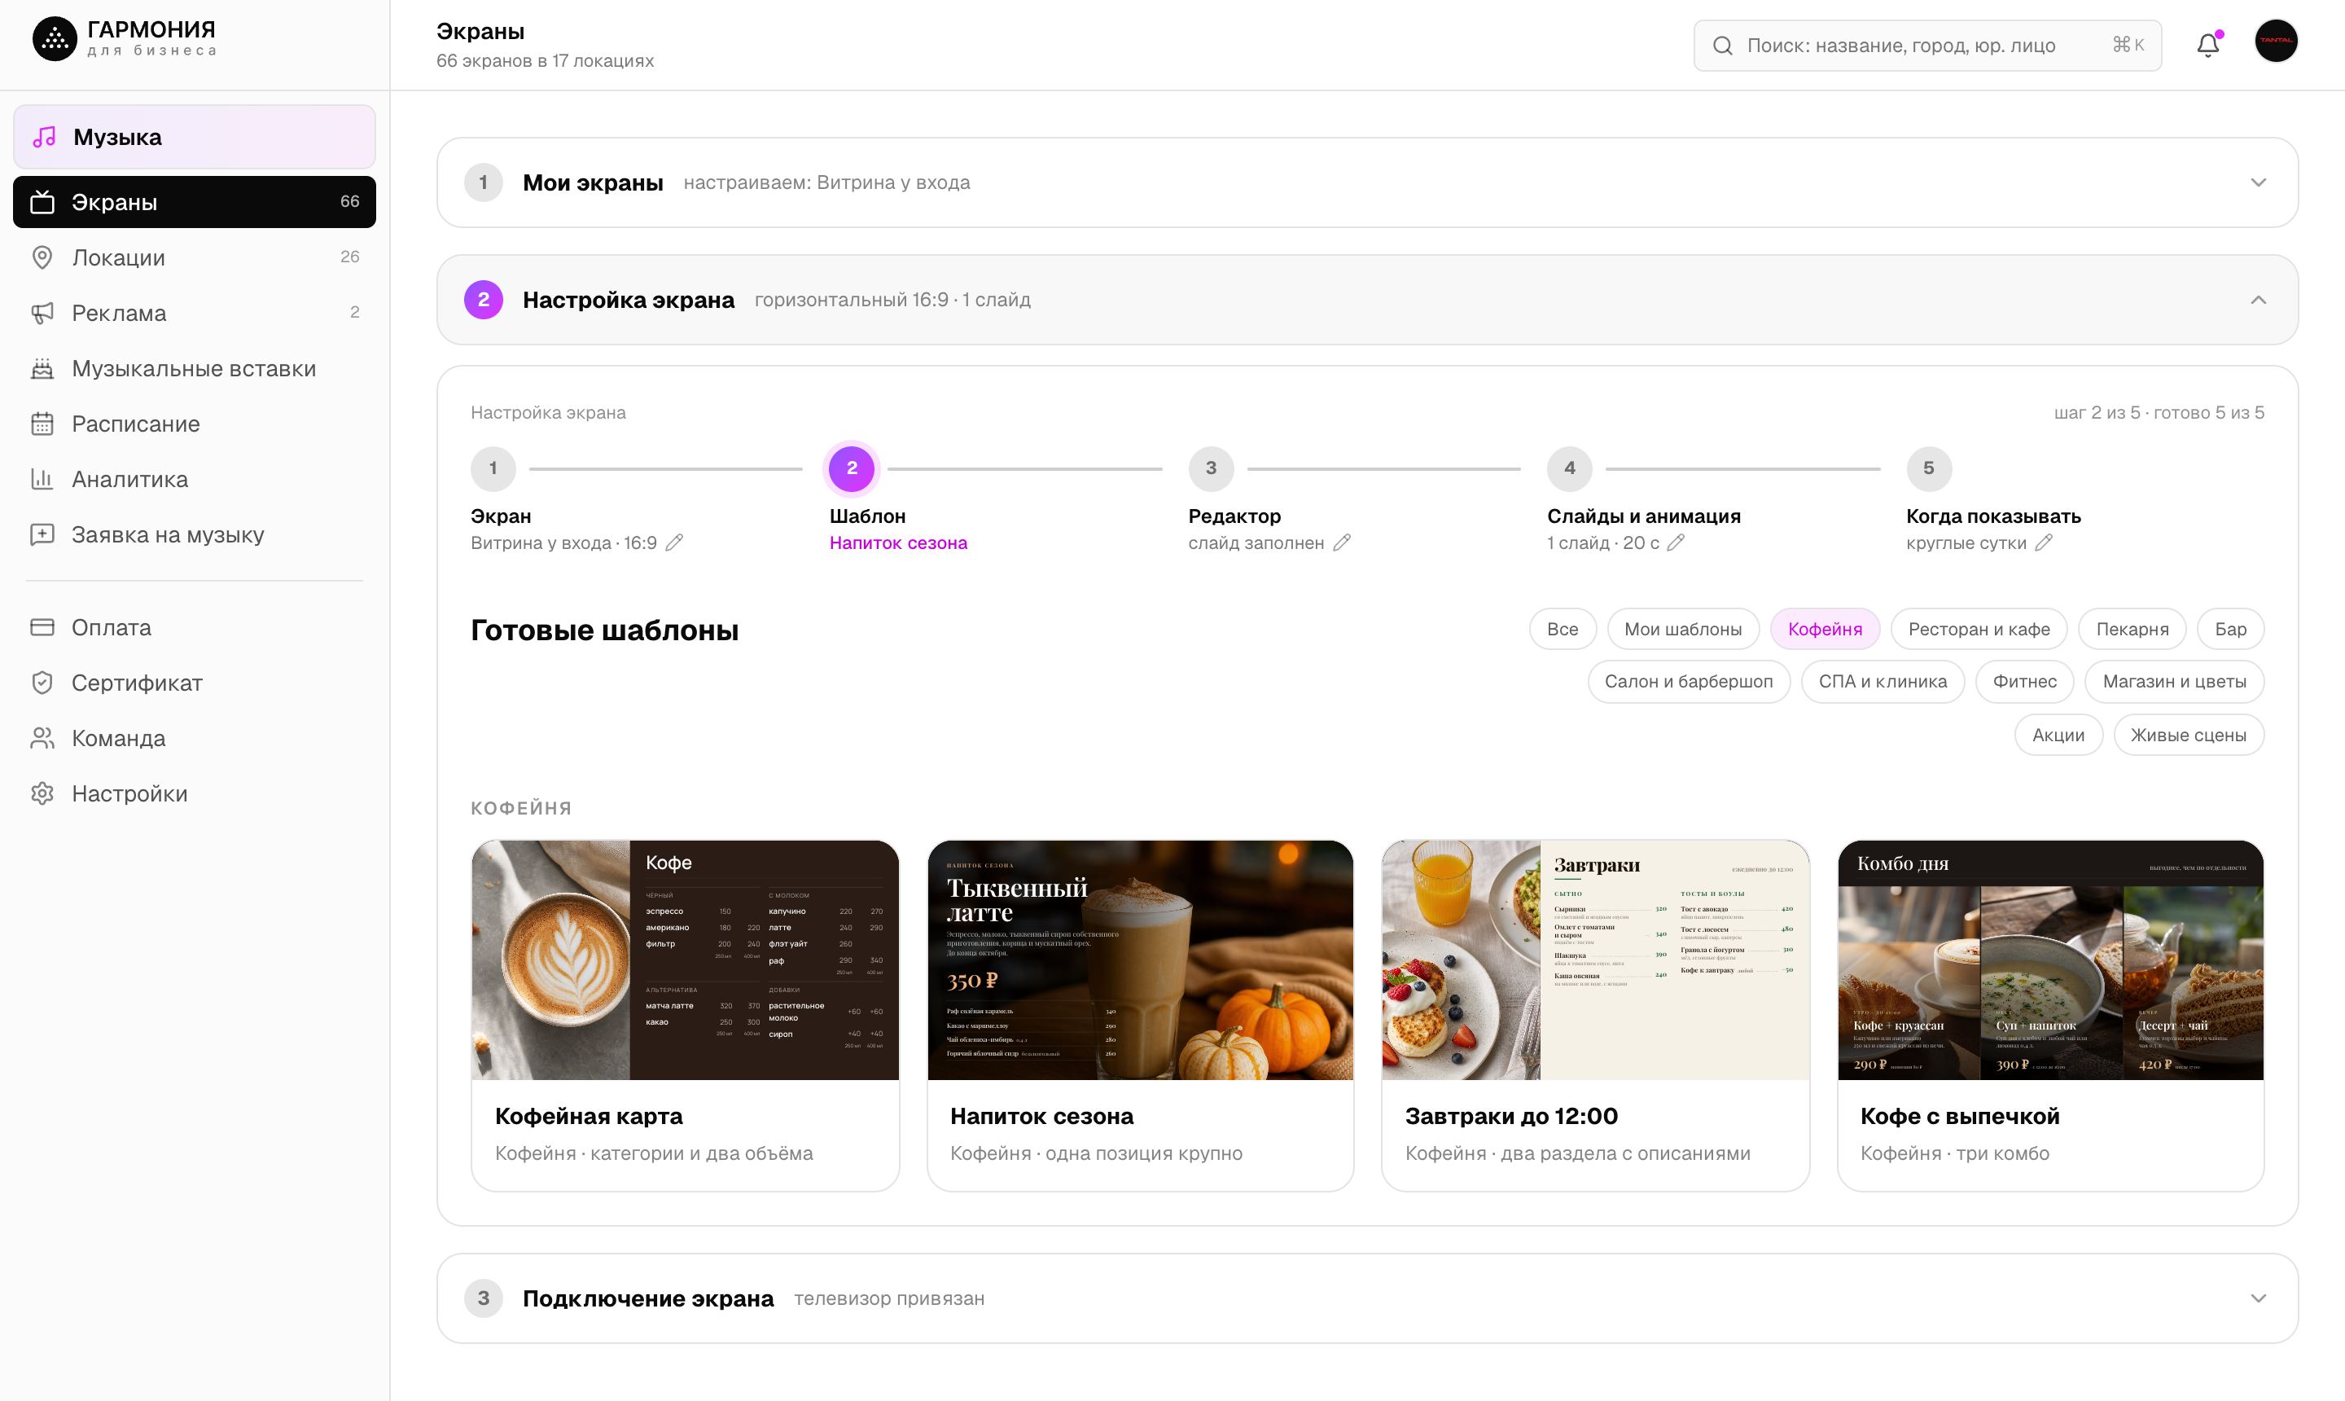Go to Оплата page
Image resolution: width=2345 pixels, height=1401 pixels.
coord(195,627)
